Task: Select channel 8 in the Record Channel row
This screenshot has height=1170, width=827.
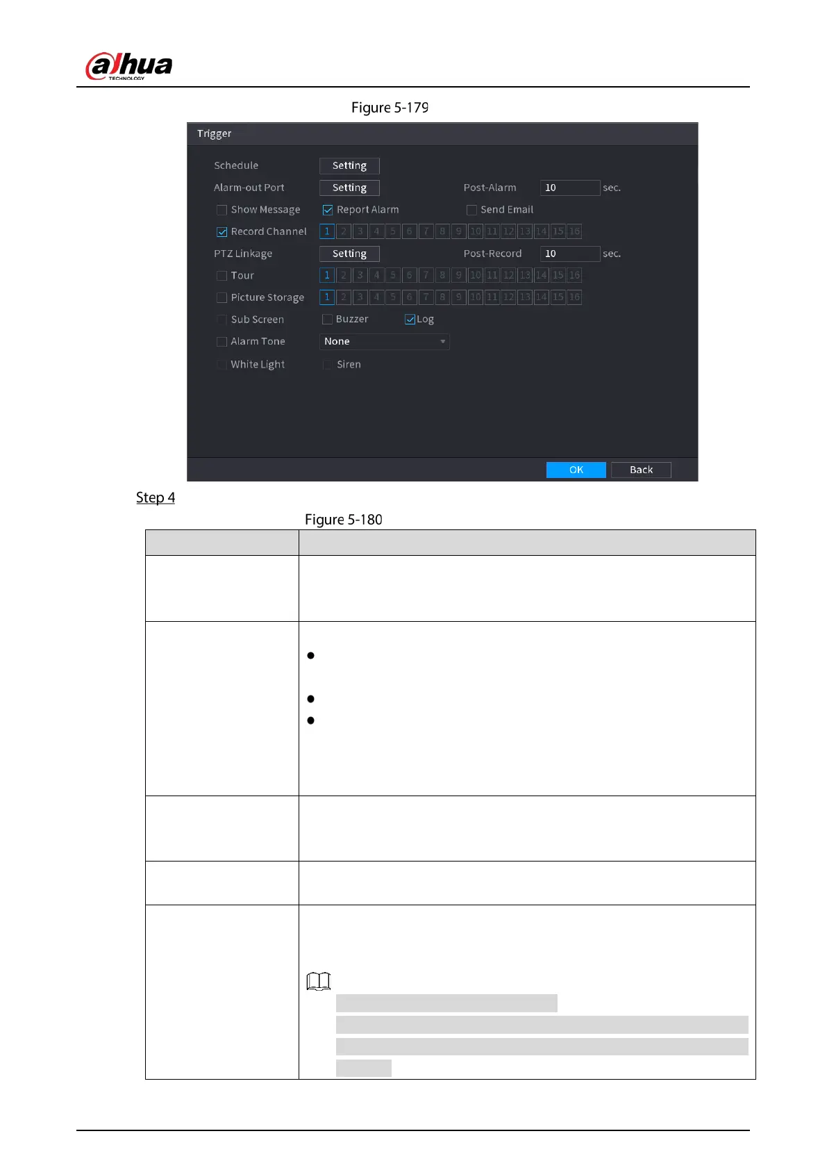Action: [442, 231]
